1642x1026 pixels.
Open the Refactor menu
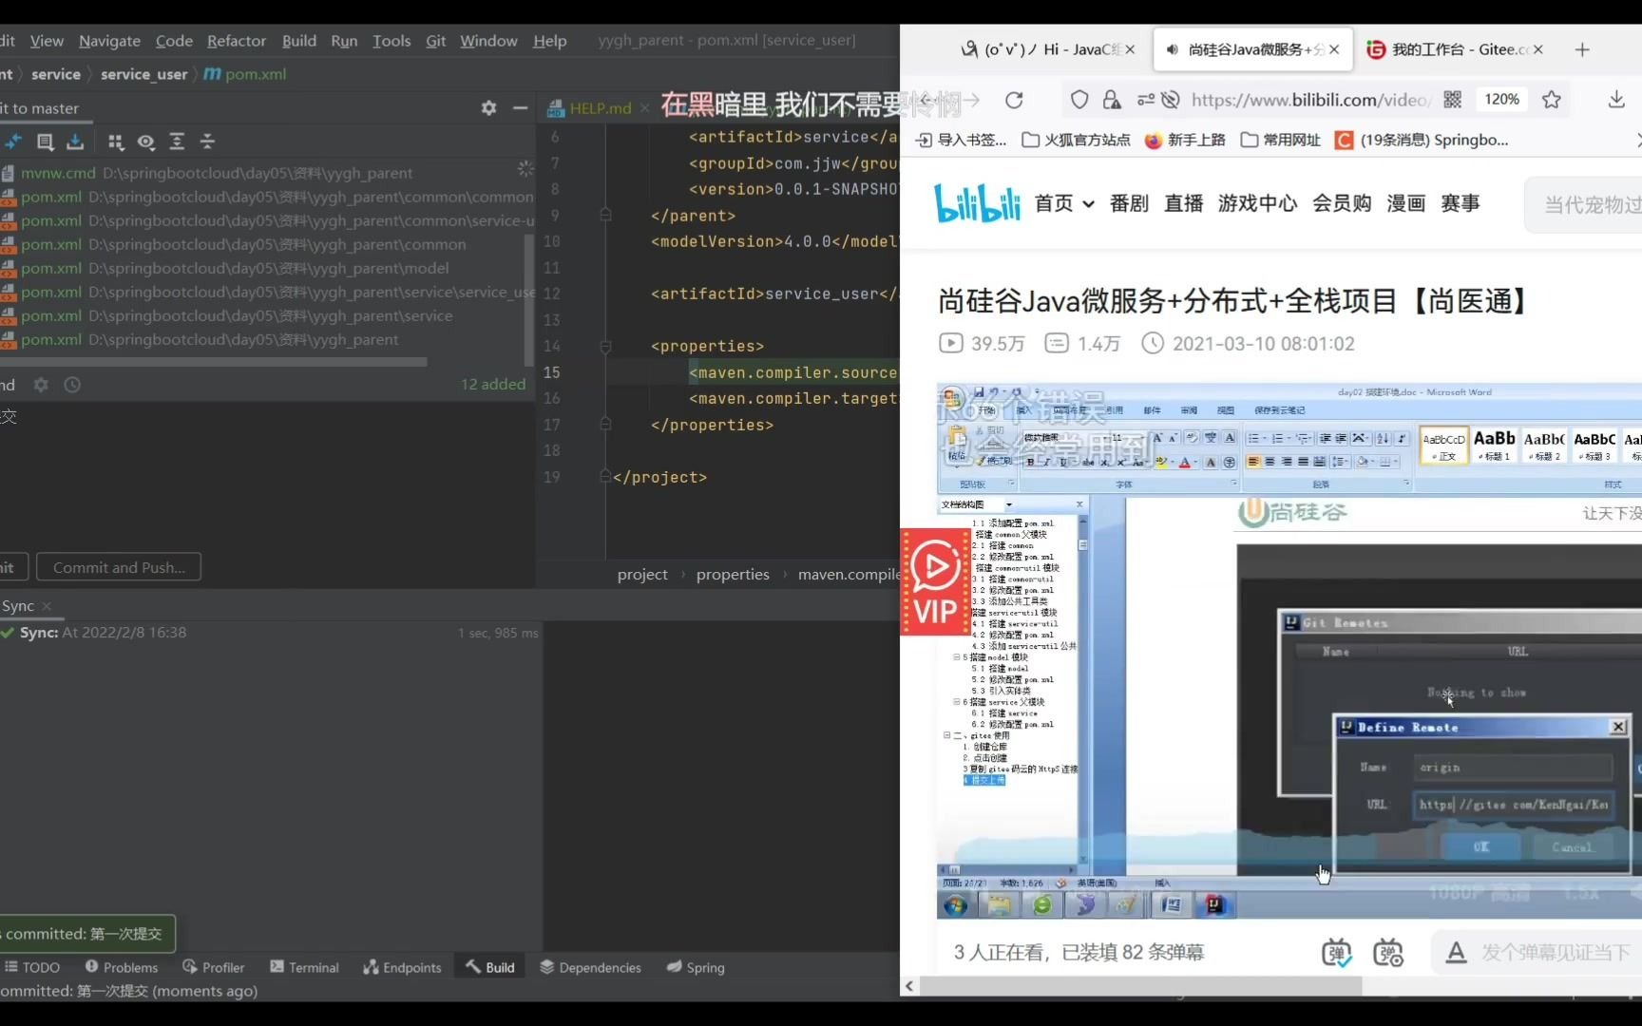[x=237, y=41]
